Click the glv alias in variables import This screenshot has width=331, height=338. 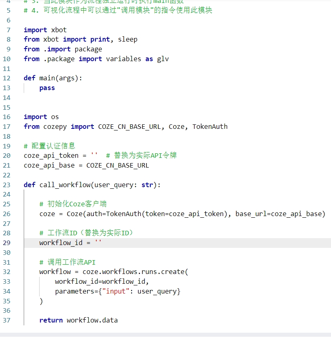[163, 59]
